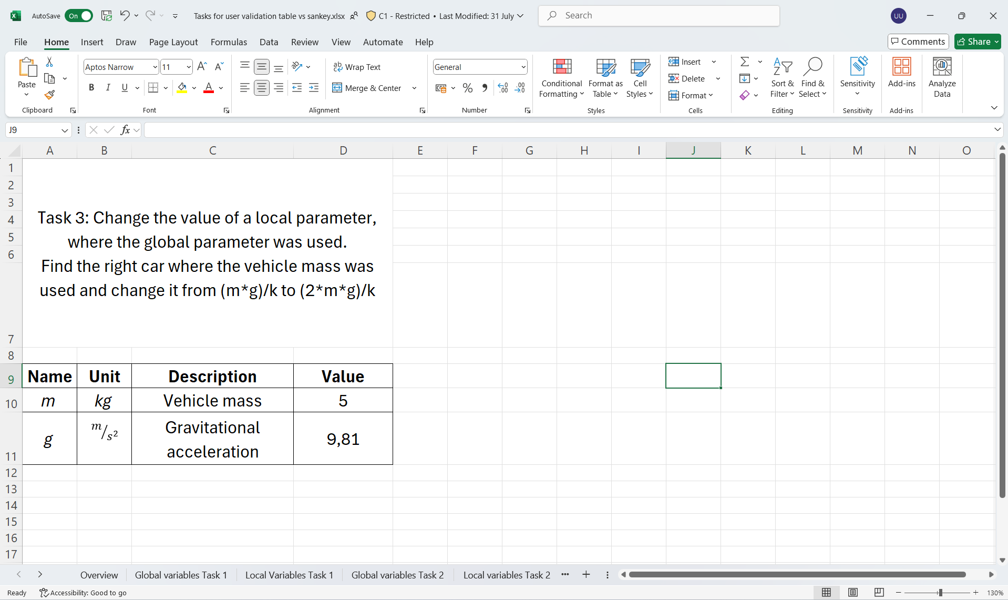This screenshot has height=600, width=1008.
Task: Click the Search box in title bar
Action: [659, 16]
